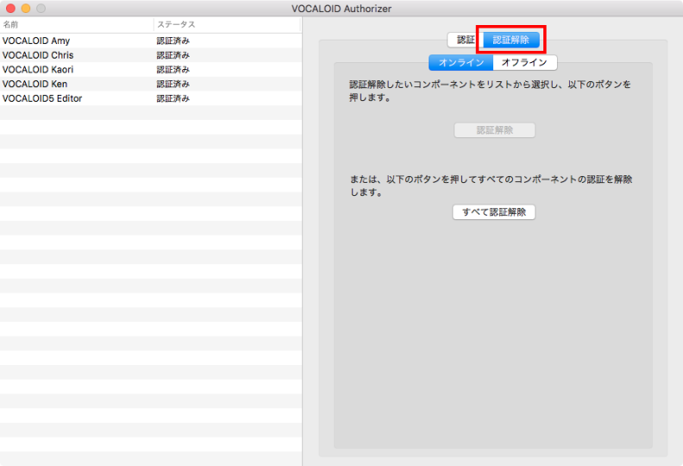Click the greyed-out 認証解除 button in the panel
Viewport: 683px width, 466px height.
494,130
